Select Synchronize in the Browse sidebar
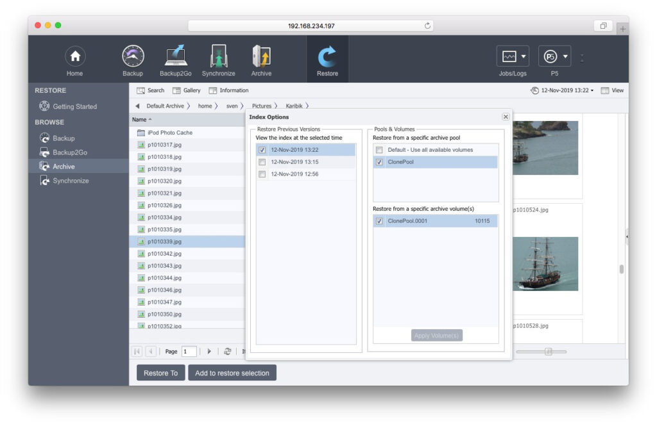The image size is (657, 426). coord(71,181)
